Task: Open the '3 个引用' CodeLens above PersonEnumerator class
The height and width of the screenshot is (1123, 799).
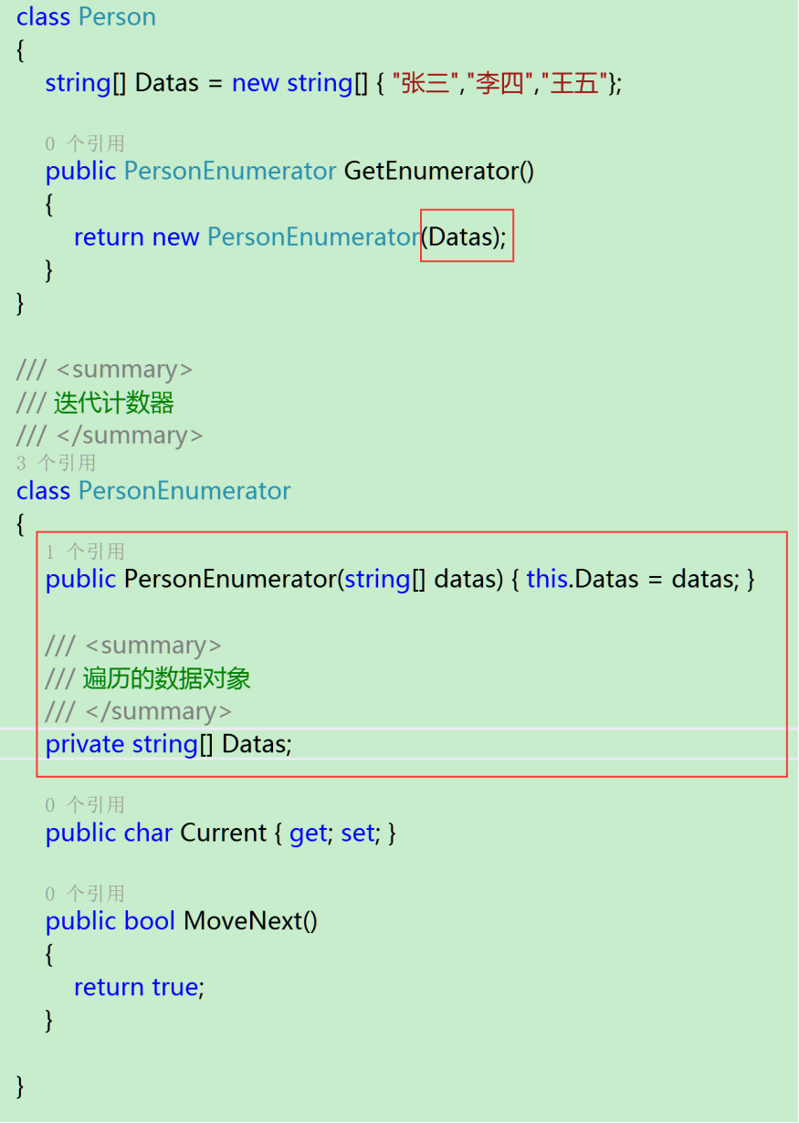Action: (x=56, y=463)
